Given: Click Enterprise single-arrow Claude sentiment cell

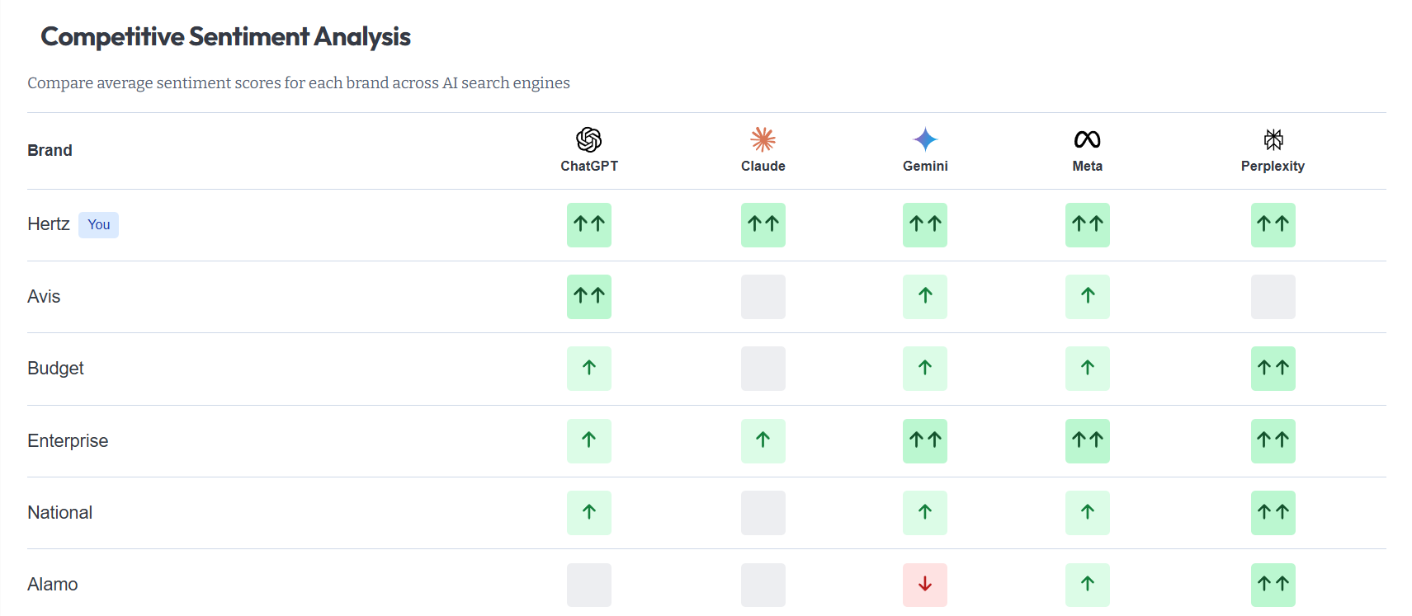Looking at the screenshot, I should (763, 440).
